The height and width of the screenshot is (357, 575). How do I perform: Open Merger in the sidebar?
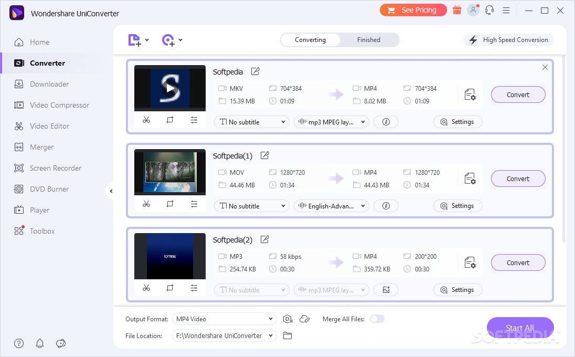tap(34, 147)
